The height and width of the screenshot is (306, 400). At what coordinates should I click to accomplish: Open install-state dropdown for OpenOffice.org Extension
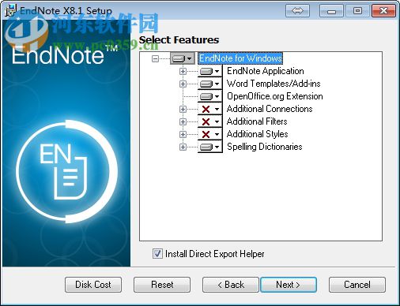tap(210, 96)
